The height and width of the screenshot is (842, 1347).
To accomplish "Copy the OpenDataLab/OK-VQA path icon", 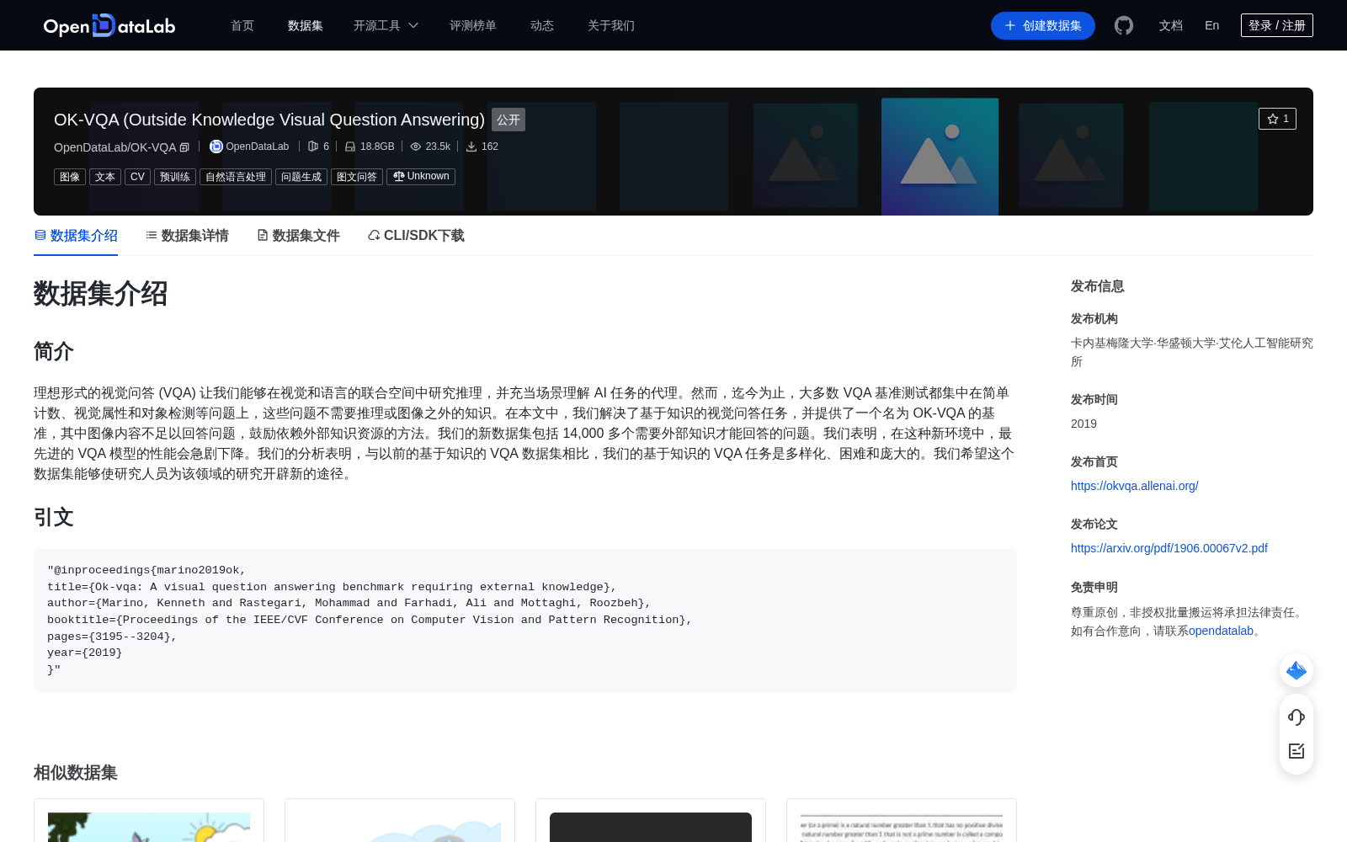I will click(184, 147).
